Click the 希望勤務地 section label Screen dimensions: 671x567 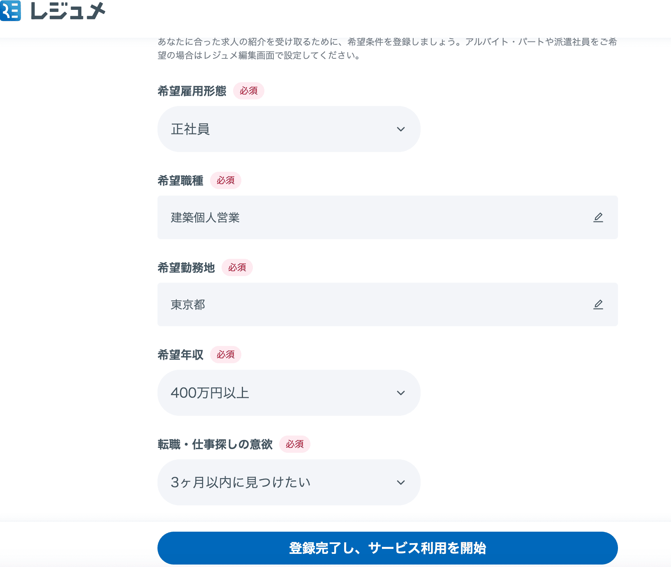pyautogui.click(x=186, y=267)
